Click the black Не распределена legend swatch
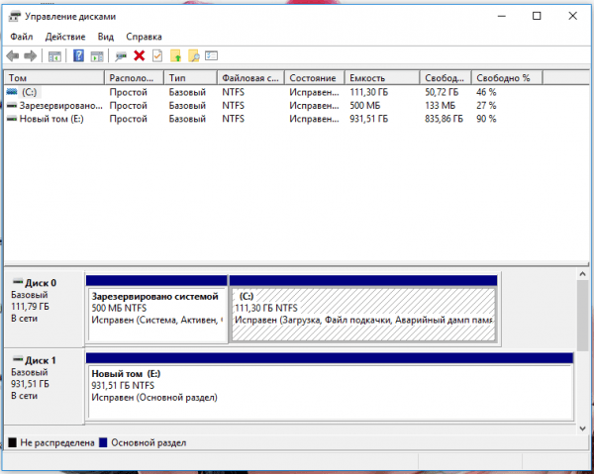 [13, 442]
